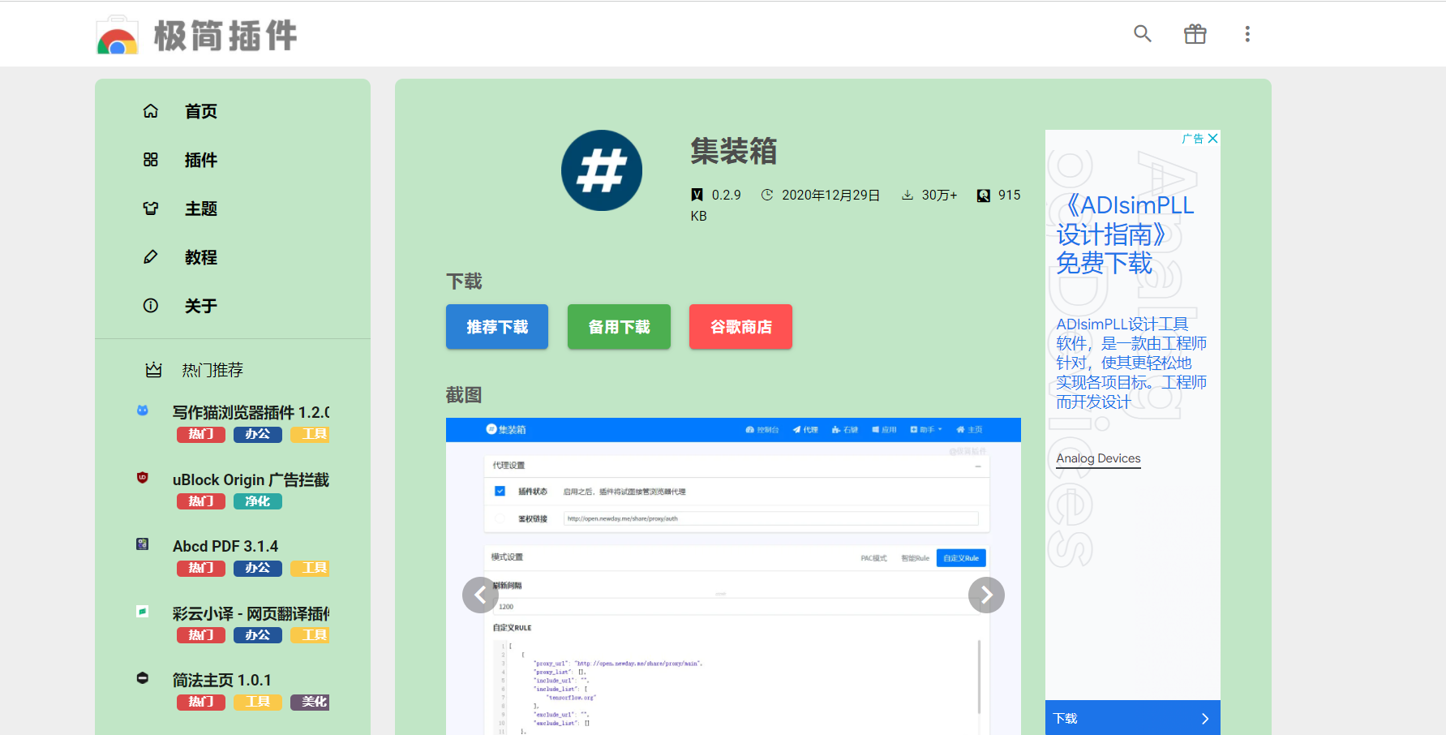Click the 备用下载 button

[619, 327]
